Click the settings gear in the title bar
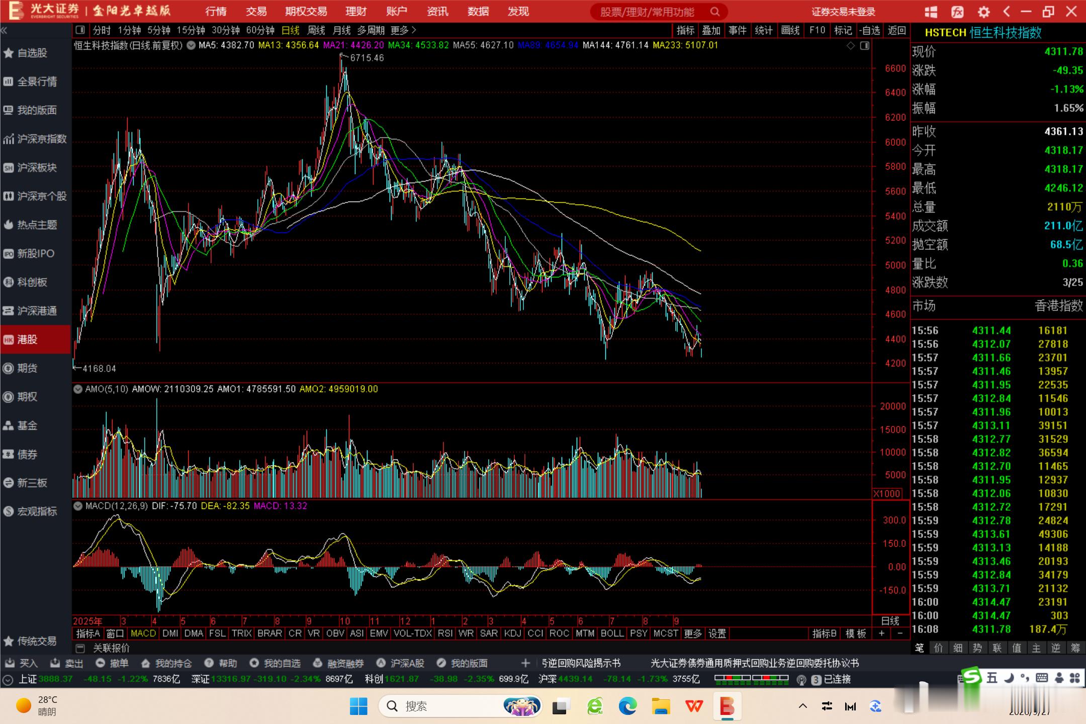Image resolution: width=1086 pixels, height=724 pixels. click(983, 12)
